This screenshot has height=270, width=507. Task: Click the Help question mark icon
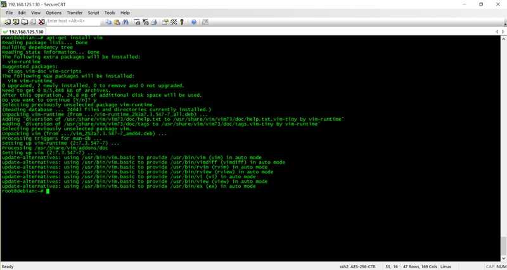pyautogui.click(x=194, y=22)
